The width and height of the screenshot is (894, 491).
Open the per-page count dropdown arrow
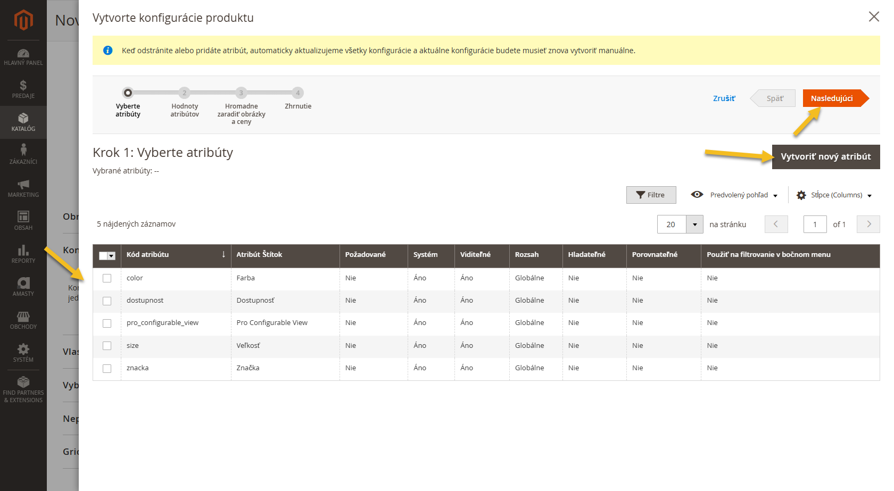tap(694, 224)
